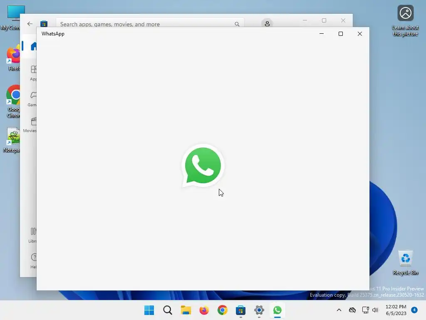Screen dimensions: 426x320
Task: Click the WhatsApp logo on the splash screen
Action: 203,166
